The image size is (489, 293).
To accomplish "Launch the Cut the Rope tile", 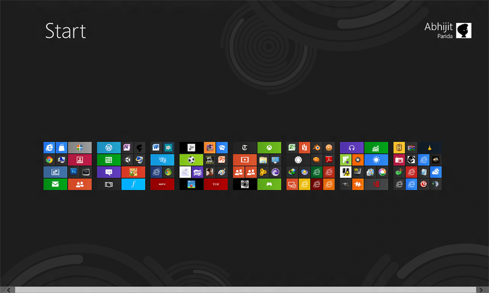I will pyautogui.click(x=133, y=172).
